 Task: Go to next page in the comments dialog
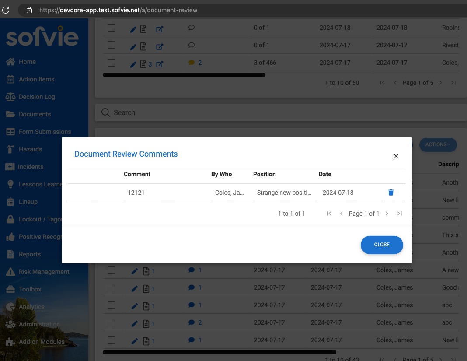click(x=387, y=214)
